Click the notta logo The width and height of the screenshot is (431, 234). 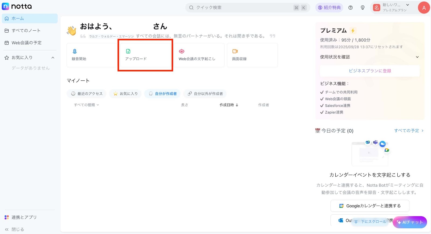[17, 6]
